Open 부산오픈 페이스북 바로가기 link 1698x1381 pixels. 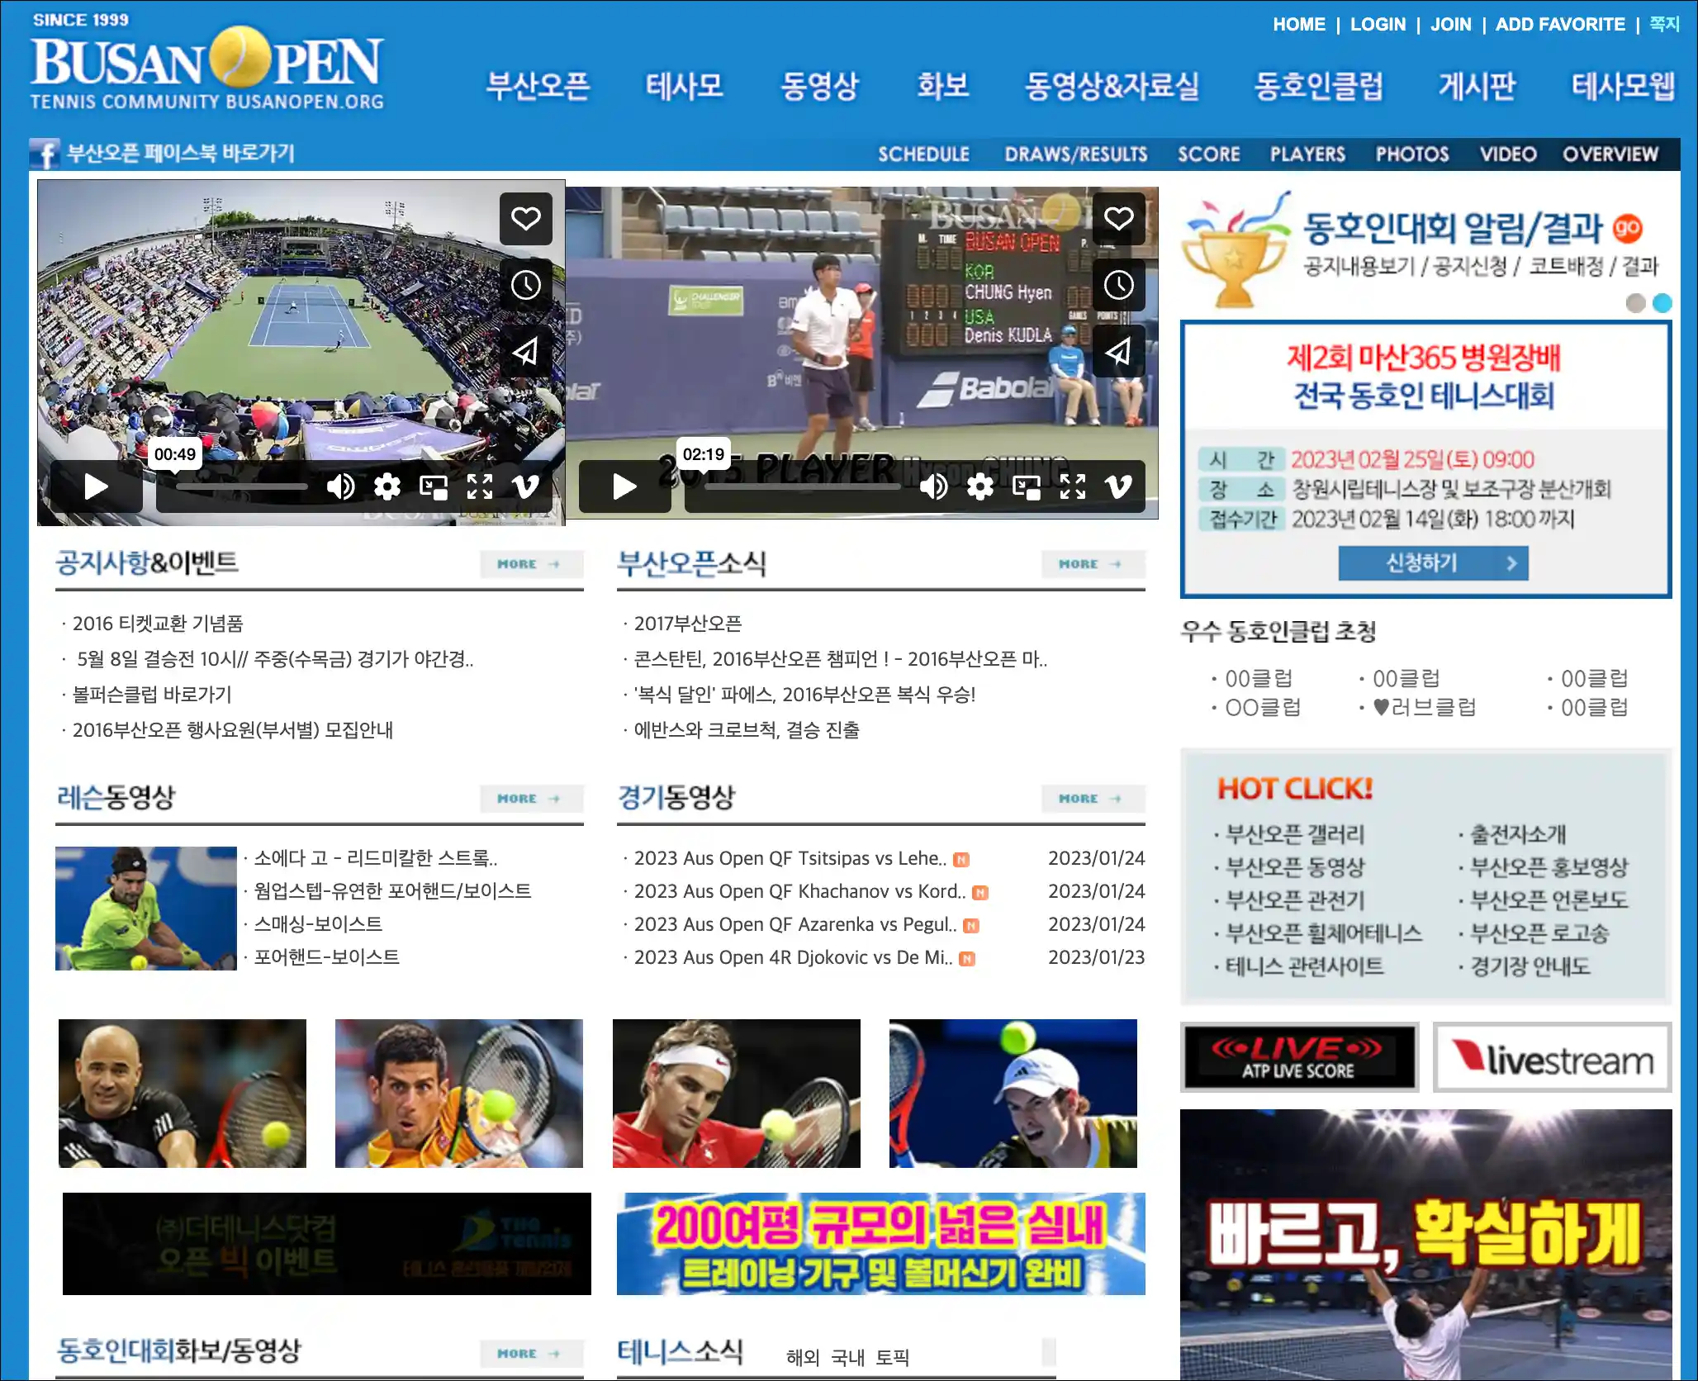[x=180, y=154]
